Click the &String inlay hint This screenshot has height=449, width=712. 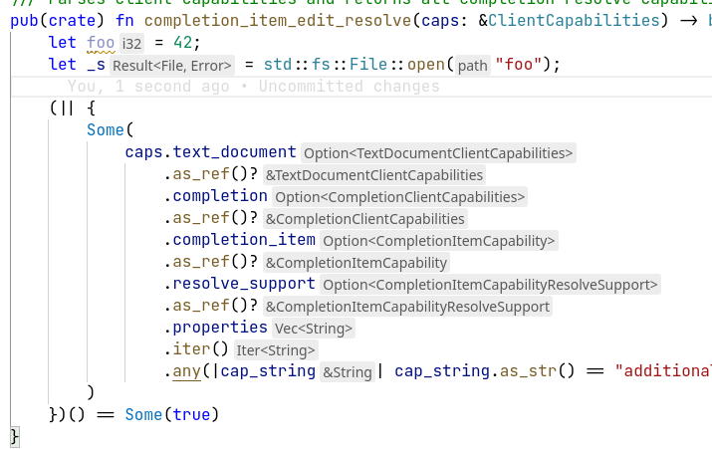point(347,372)
